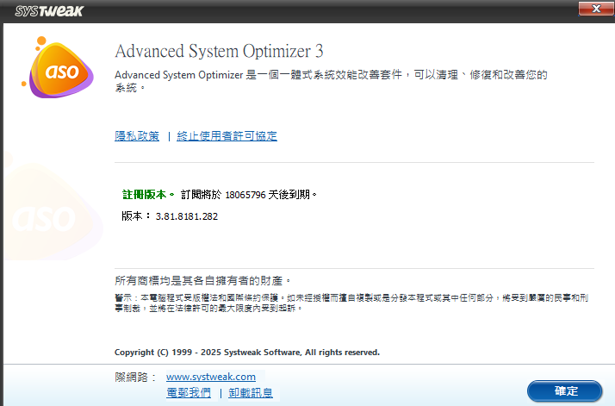The image size is (615, 406).
Task: Click the Advanced System Optimizer 3 heading
Action: pyautogui.click(x=219, y=51)
